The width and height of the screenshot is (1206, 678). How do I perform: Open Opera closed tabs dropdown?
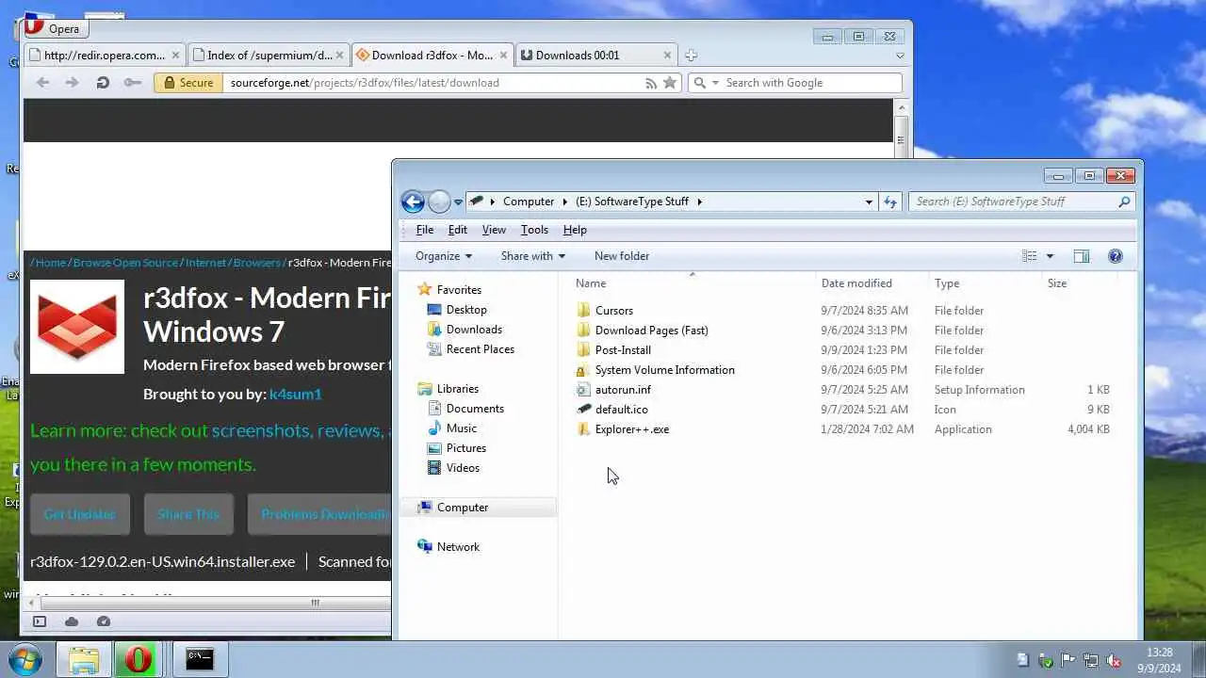899,56
